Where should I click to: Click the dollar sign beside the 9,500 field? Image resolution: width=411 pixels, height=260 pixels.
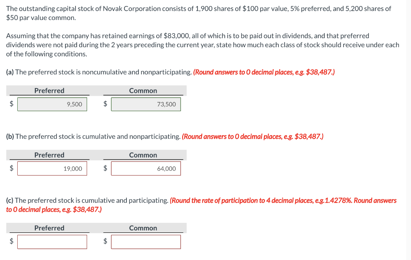pos(11,104)
